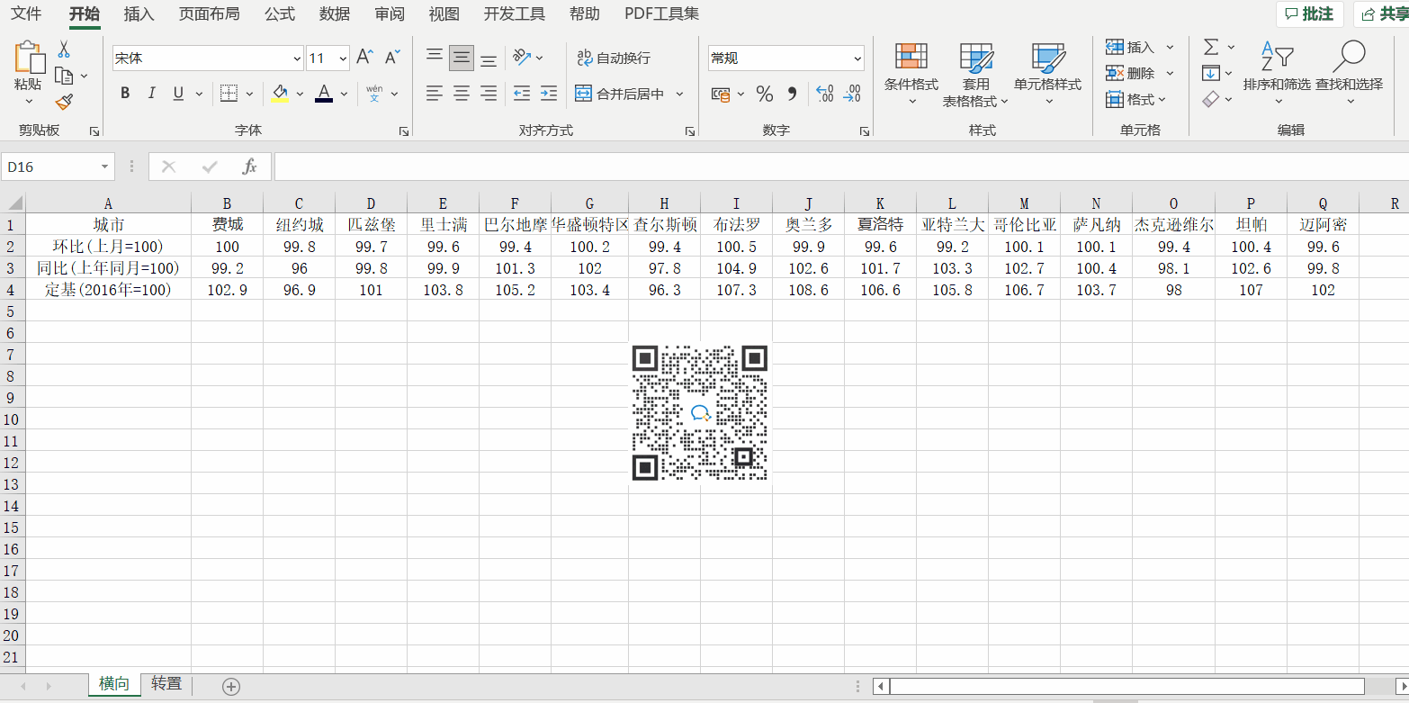1409x703 pixels.
Task: Switch to the 插入 ribbon tab
Action: click(139, 14)
